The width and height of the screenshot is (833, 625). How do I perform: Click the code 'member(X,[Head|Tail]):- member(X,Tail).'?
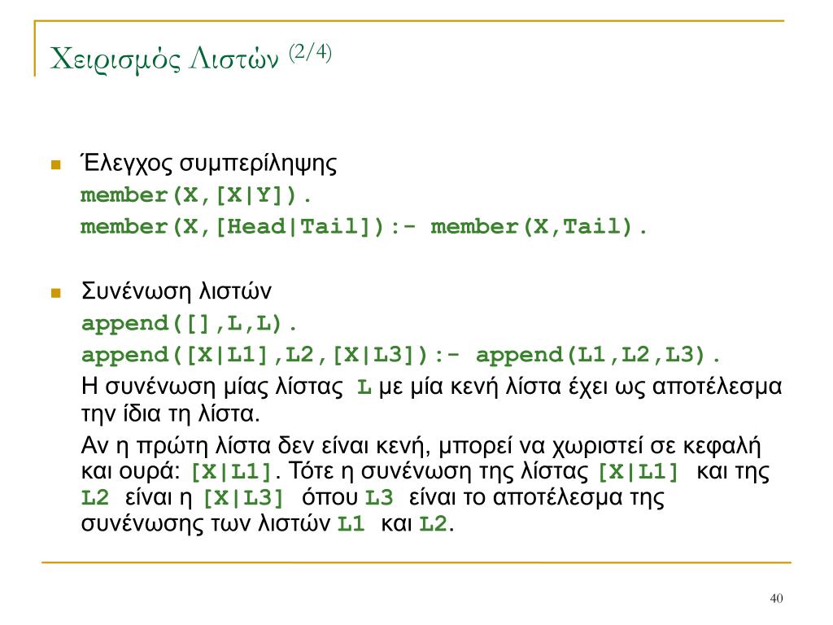point(364,227)
